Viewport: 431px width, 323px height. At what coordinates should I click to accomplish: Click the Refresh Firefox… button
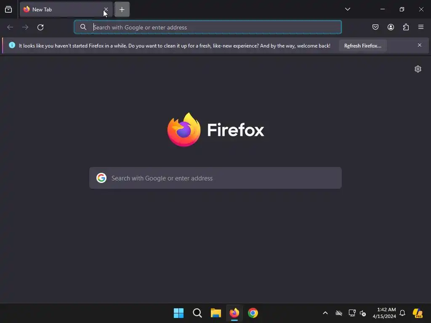click(362, 46)
